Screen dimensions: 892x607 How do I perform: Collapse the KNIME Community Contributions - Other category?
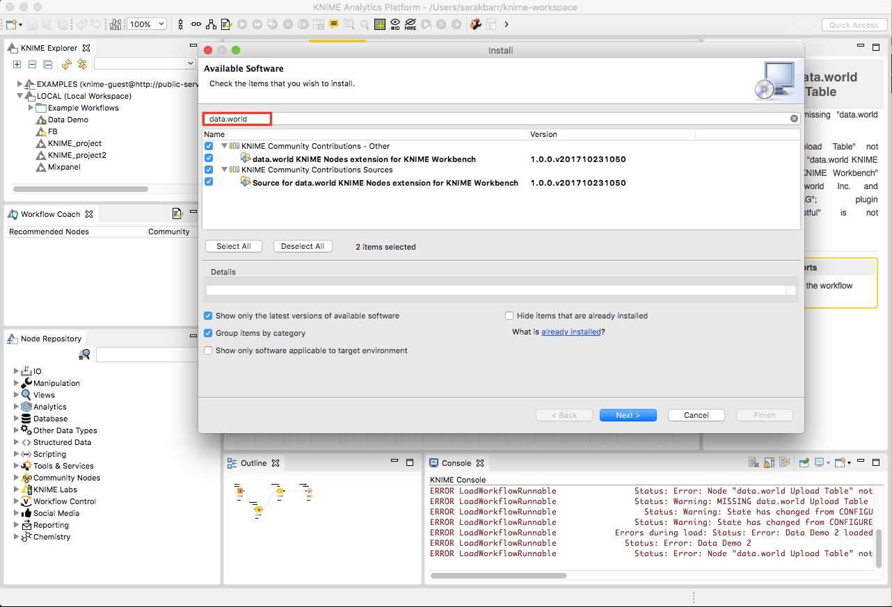pyautogui.click(x=223, y=146)
